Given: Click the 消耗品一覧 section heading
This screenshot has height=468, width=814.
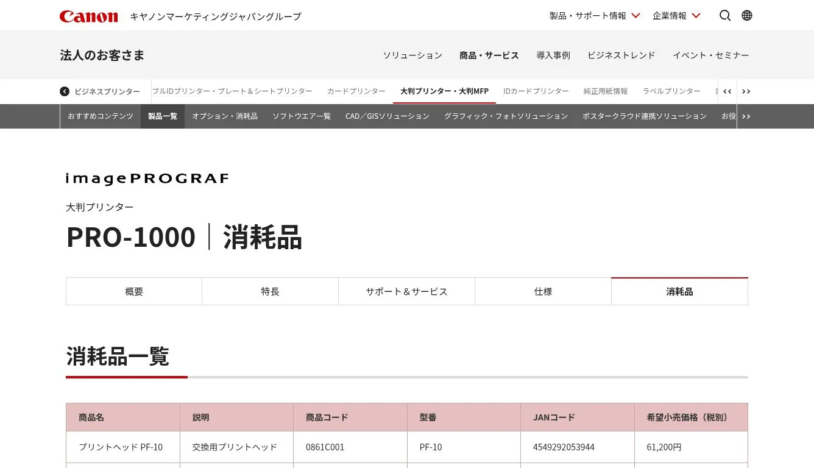Looking at the screenshot, I should (118, 356).
